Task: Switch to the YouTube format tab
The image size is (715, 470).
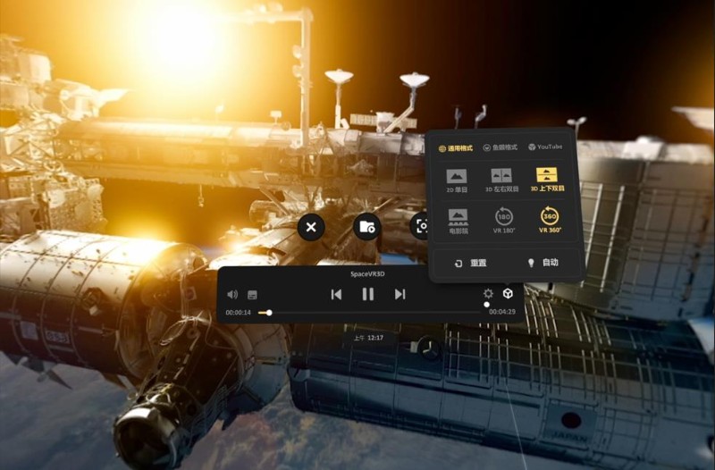Action: [545, 147]
